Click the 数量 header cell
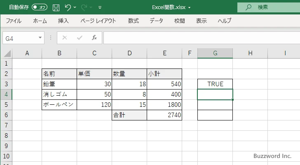Screen dimensions: 300x165 coord(129,74)
